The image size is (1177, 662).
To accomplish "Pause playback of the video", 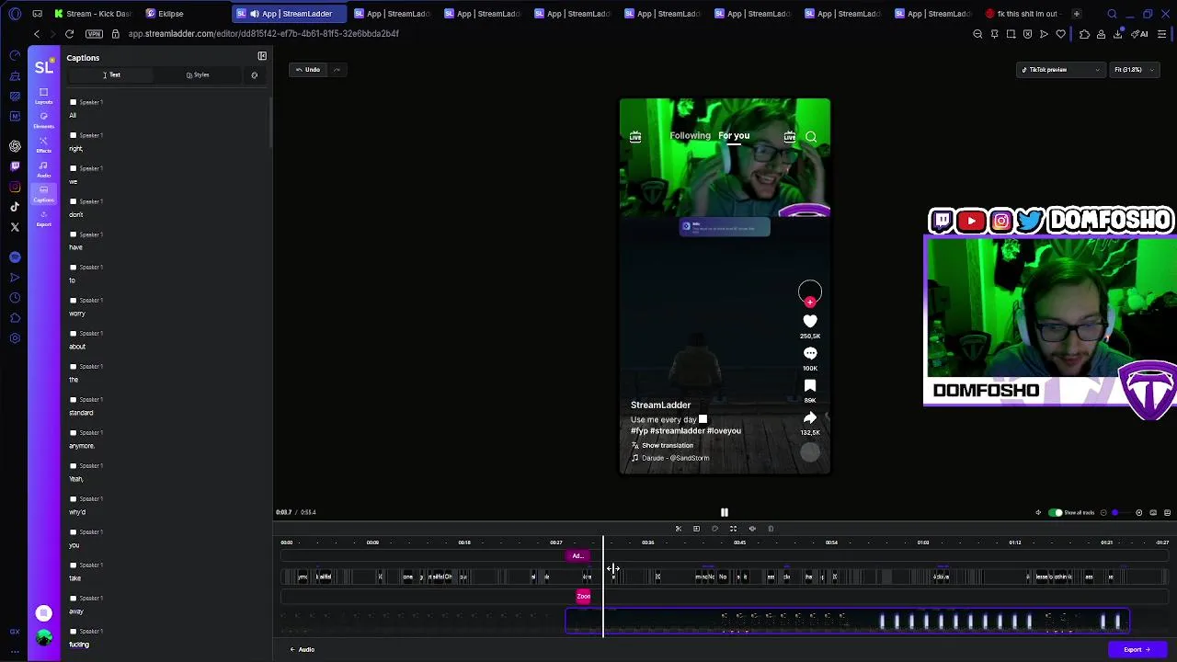I will pyautogui.click(x=724, y=513).
